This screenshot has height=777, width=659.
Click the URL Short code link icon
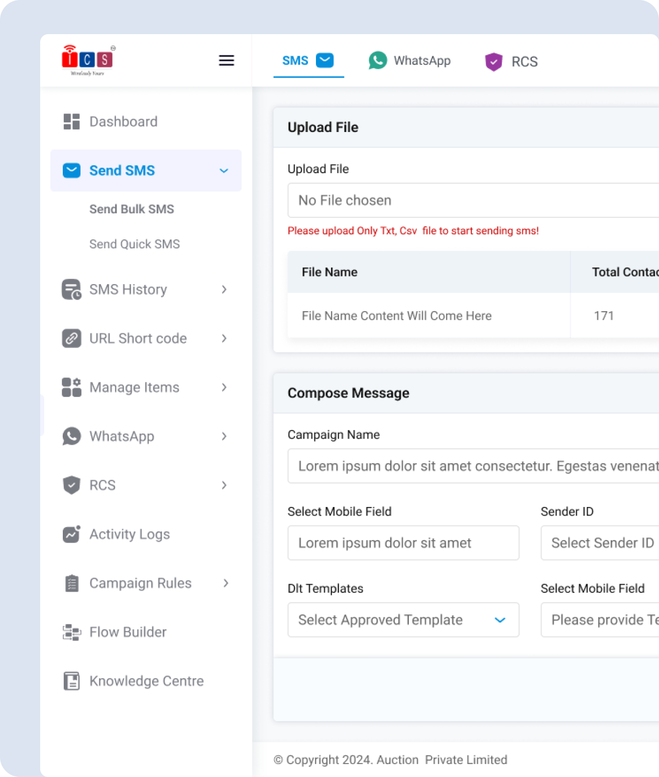[72, 338]
